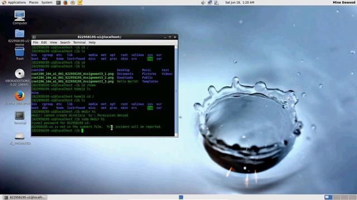Click the scrollbar up arrow in terminal

(x=176, y=47)
